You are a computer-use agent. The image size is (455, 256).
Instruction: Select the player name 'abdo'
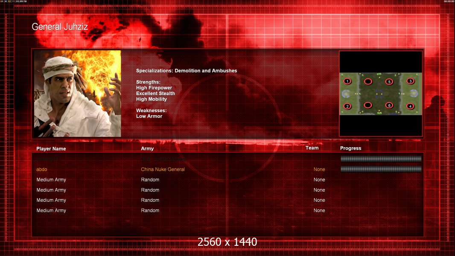[42, 169]
